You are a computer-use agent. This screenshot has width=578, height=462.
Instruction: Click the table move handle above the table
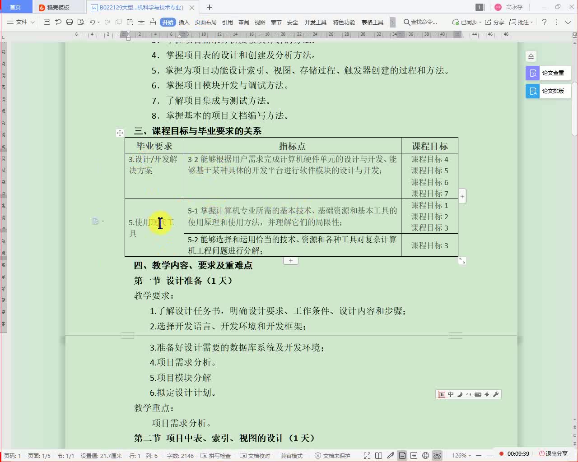tap(120, 133)
